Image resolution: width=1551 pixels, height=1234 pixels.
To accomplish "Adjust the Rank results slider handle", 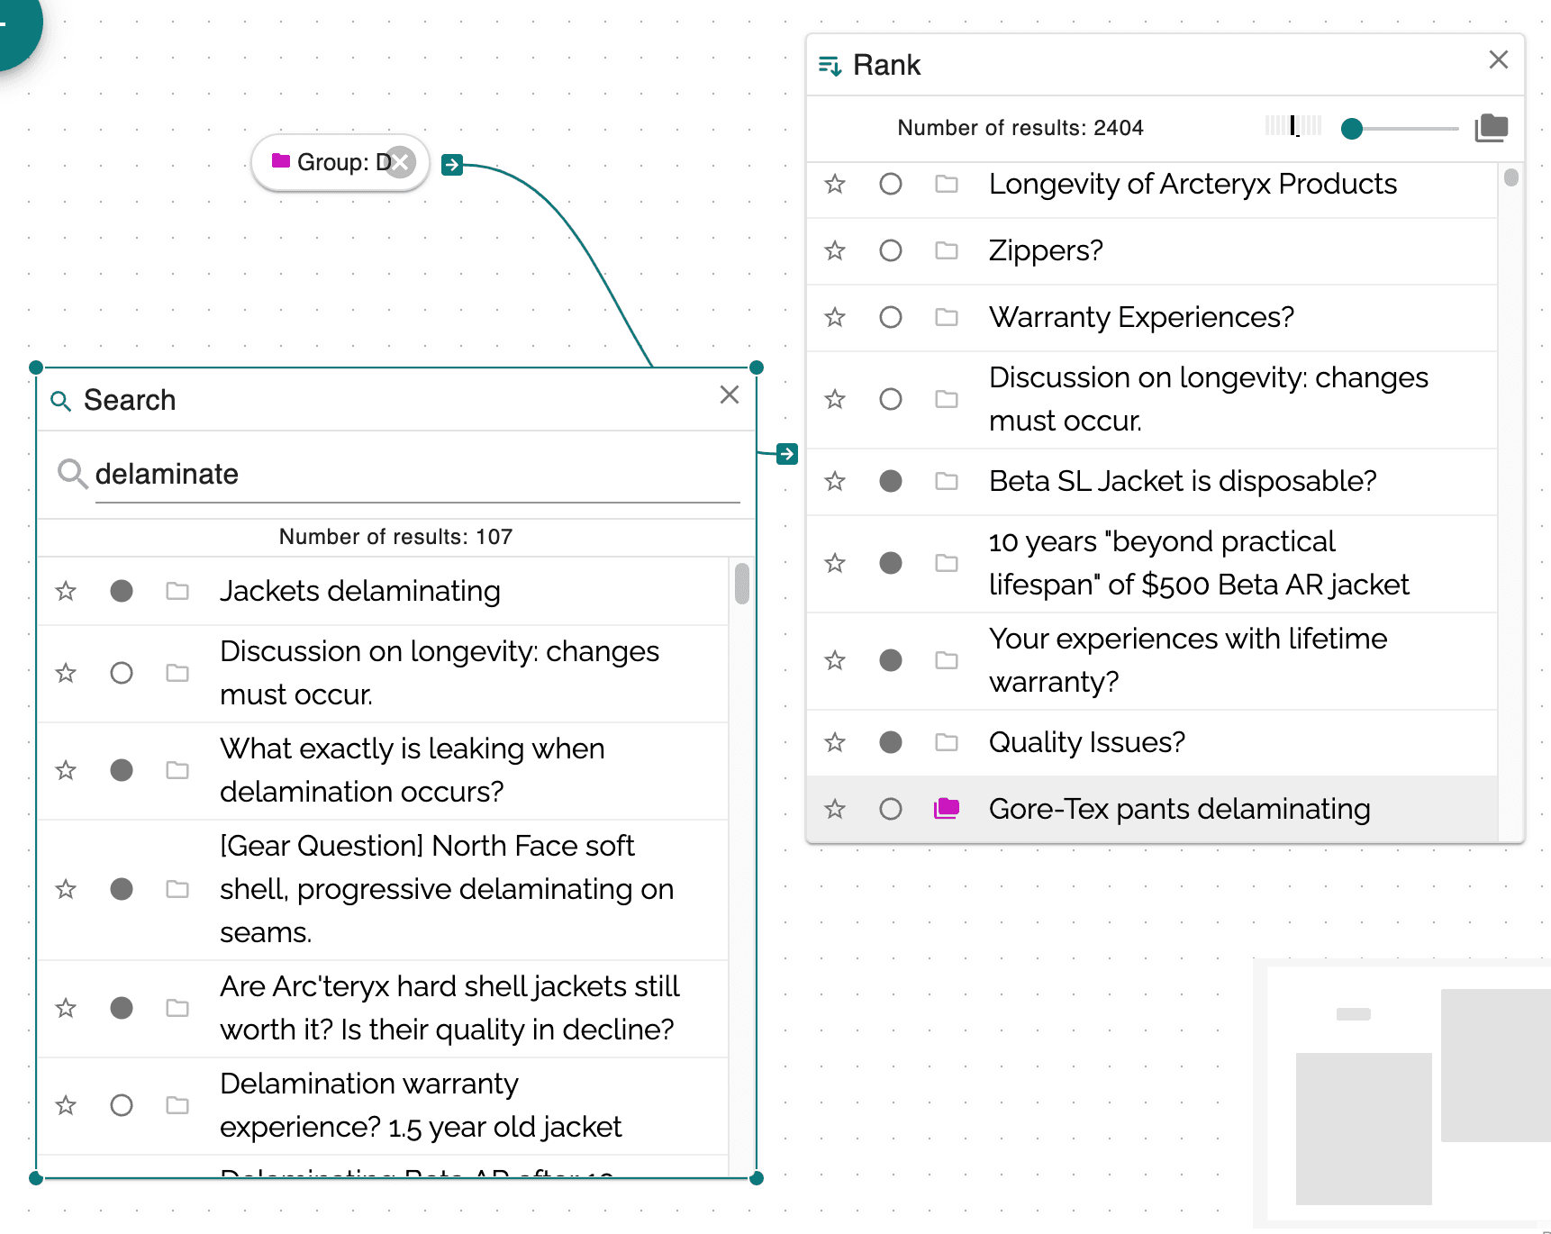I will click(x=1352, y=129).
